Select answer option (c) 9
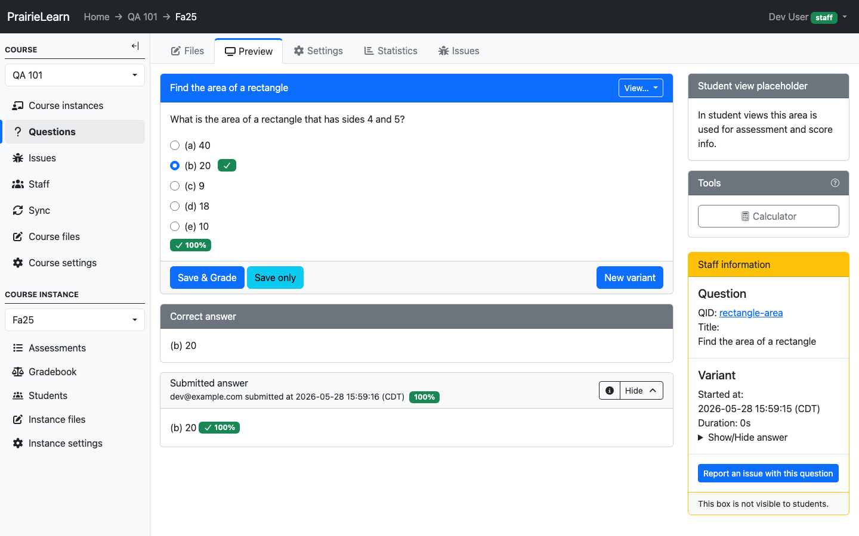859x536 pixels. click(x=175, y=186)
